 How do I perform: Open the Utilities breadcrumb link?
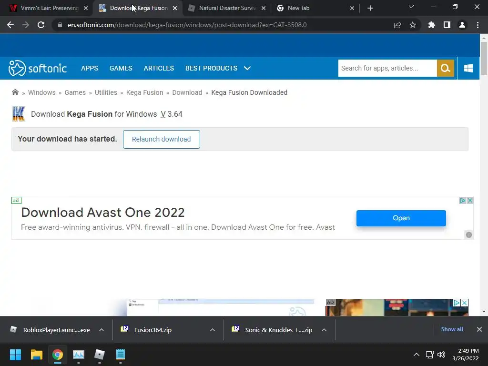(x=106, y=92)
